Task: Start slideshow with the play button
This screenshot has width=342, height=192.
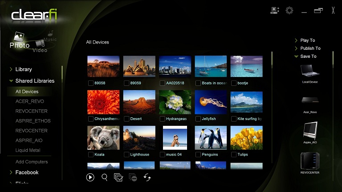Action: pos(90,177)
